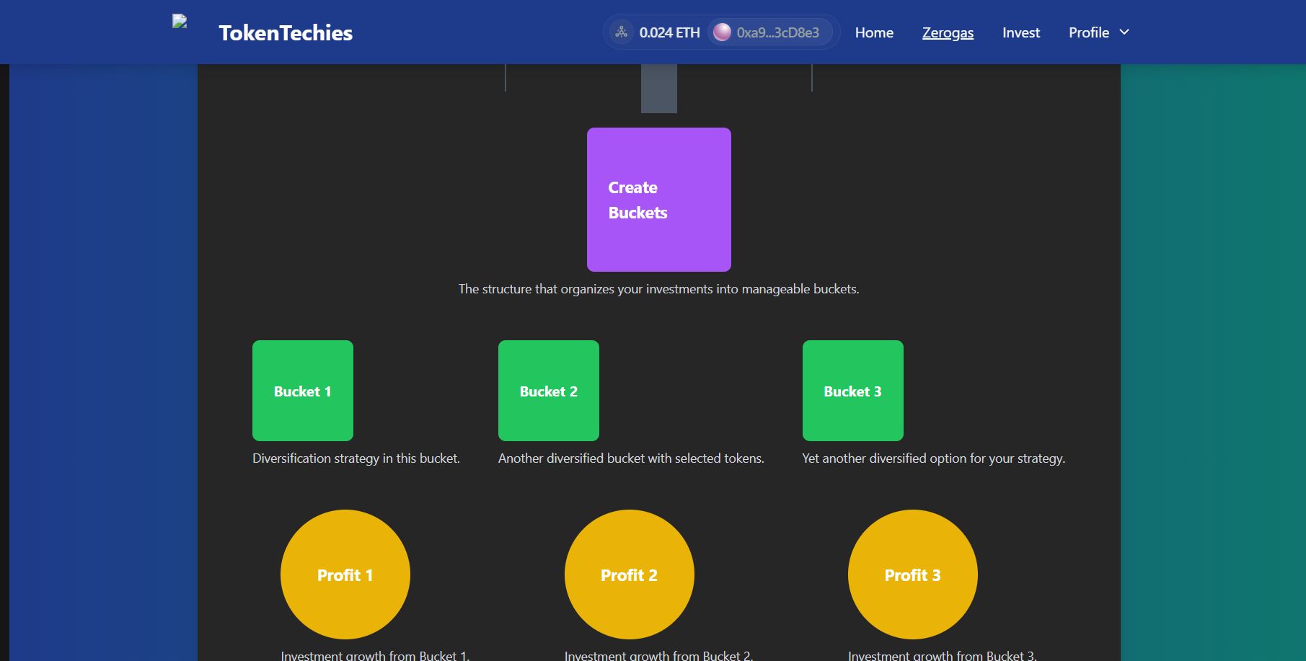Image resolution: width=1306 pixels, height=661 pixels.
Task: Click the TokenTechies logo image
Action: pyautogui.click(x=180, y=22)
